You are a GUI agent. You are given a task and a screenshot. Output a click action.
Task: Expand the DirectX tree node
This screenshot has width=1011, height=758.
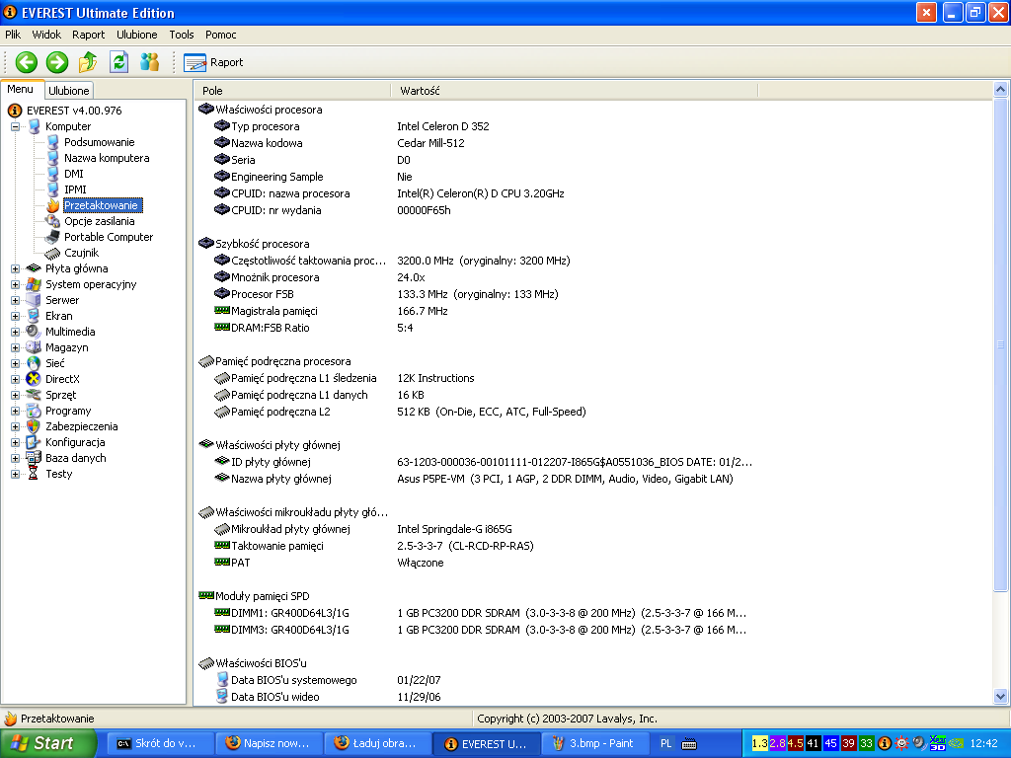coord(16,380)
